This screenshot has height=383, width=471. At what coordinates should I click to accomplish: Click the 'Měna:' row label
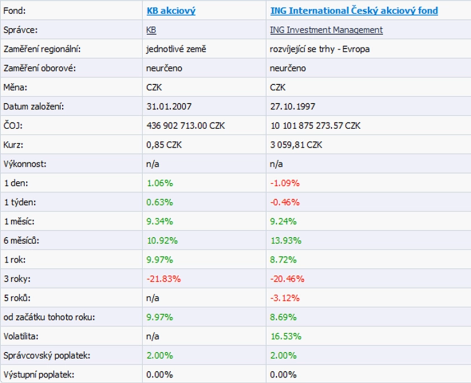(15, 87)
